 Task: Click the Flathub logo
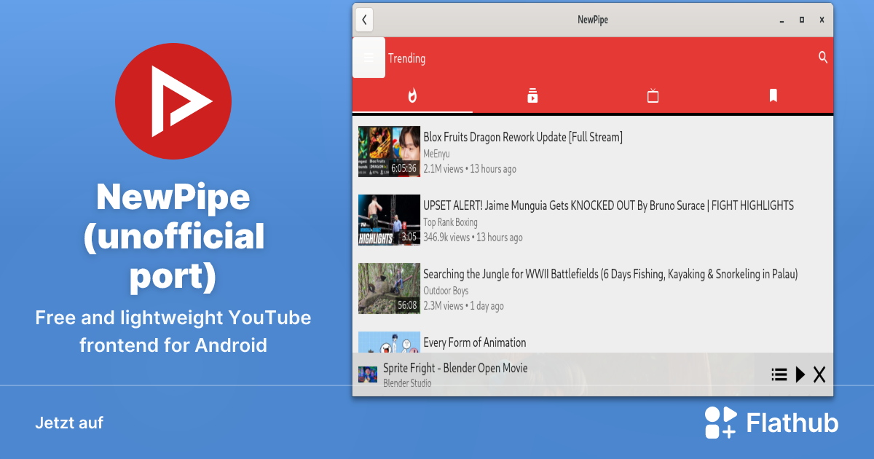point(771,423)
